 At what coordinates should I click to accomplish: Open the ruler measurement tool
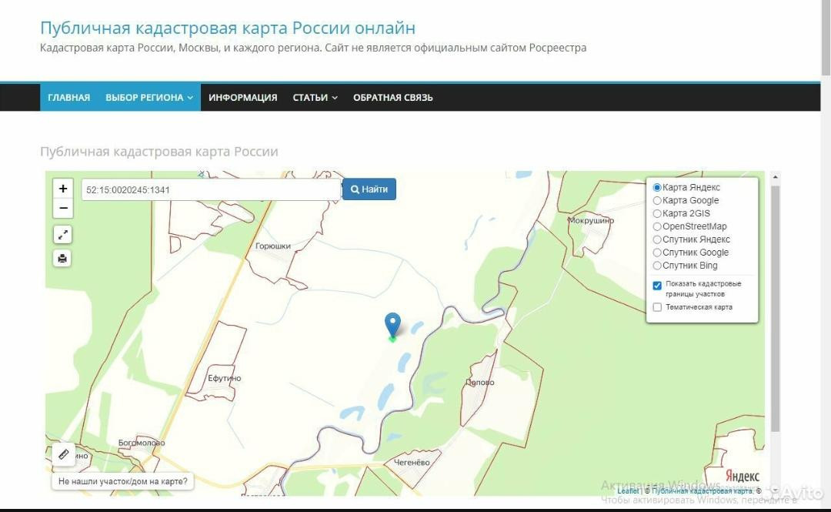(64, 455)
